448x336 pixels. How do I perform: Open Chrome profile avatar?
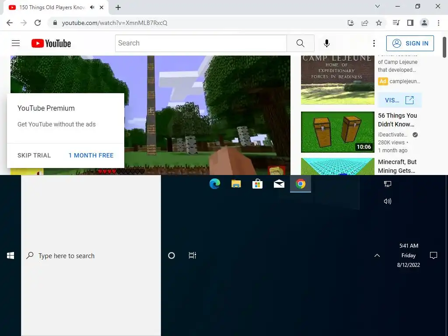pyautogui.click(x=424, y=23)
